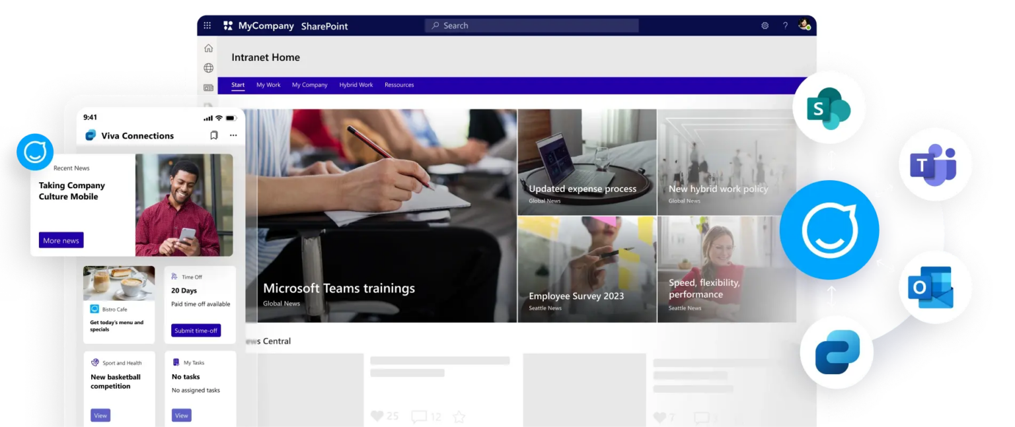1015x427 pixels.
Task: Click the More news button
Action: 60,240
